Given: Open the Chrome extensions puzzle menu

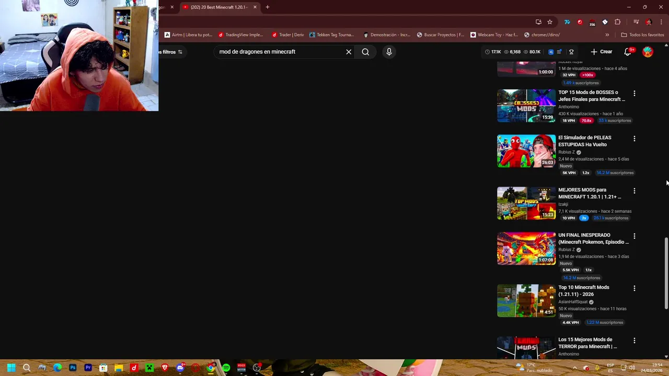Looking at the screenshot, I should pyautogui.click(x=617, y=22).
